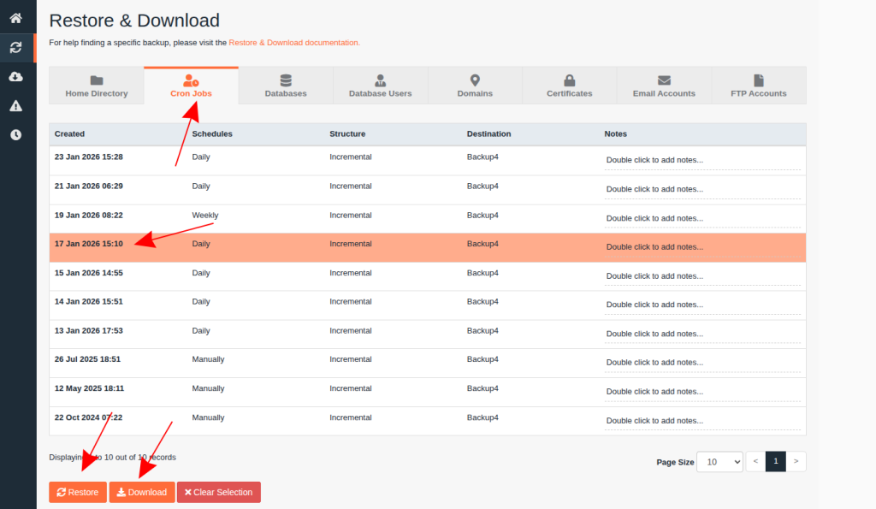Select the Domains tab
This screenshot has width=876, height=509.
click(475, 86)
